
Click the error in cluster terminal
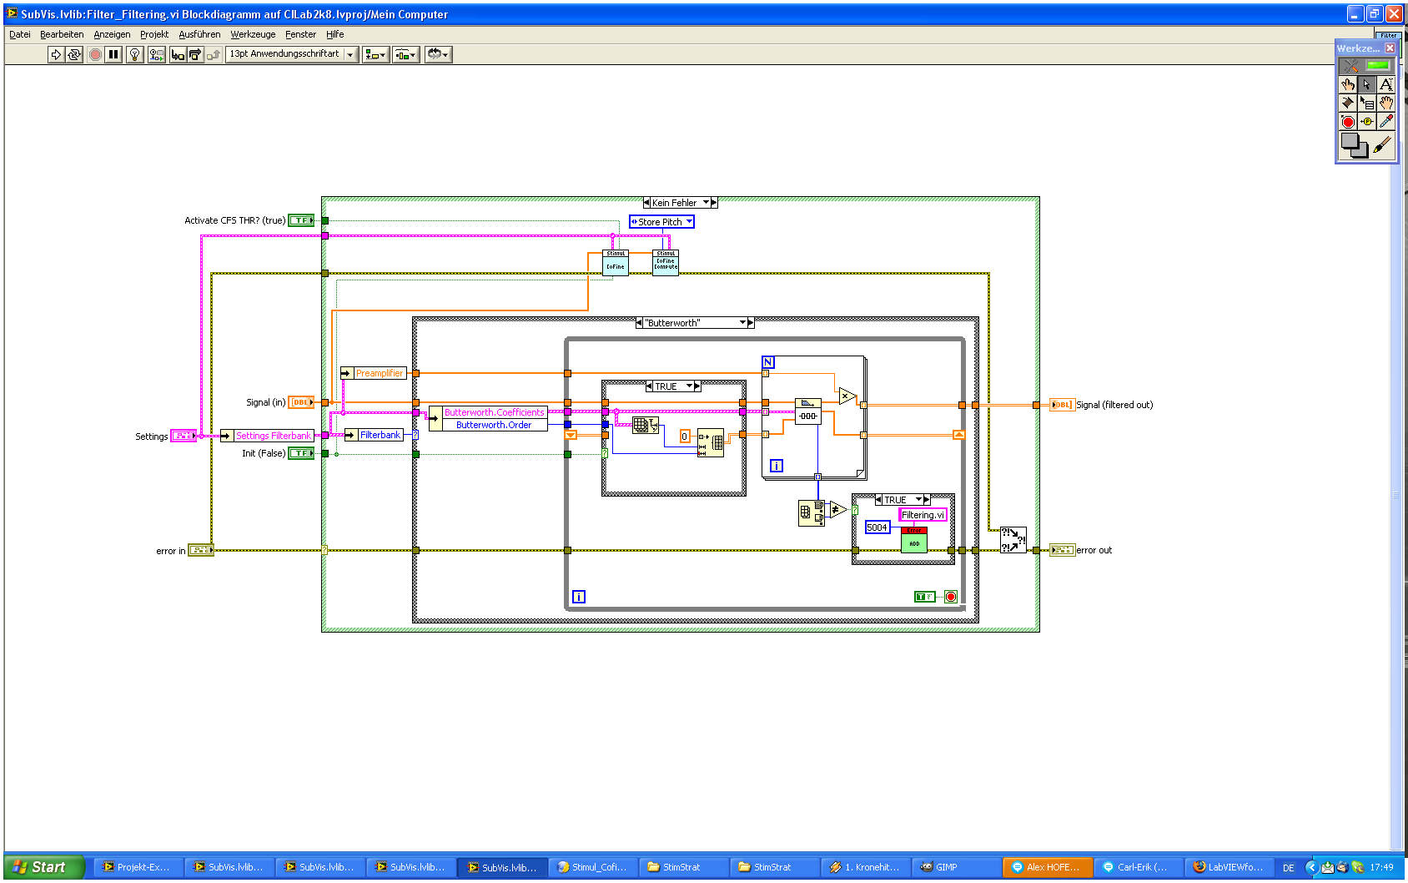[201, 550]
